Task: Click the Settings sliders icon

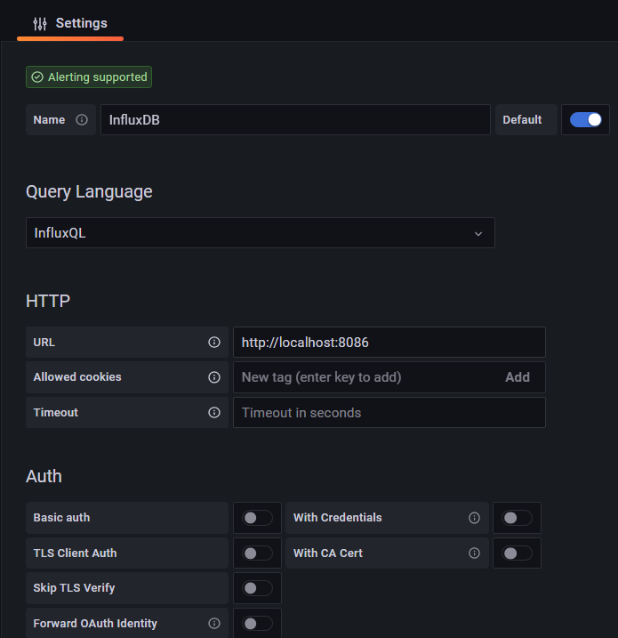Action: tap(40, 24)
